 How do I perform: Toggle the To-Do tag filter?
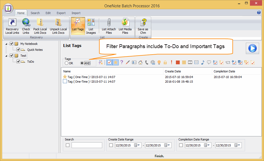click(109, 62)
